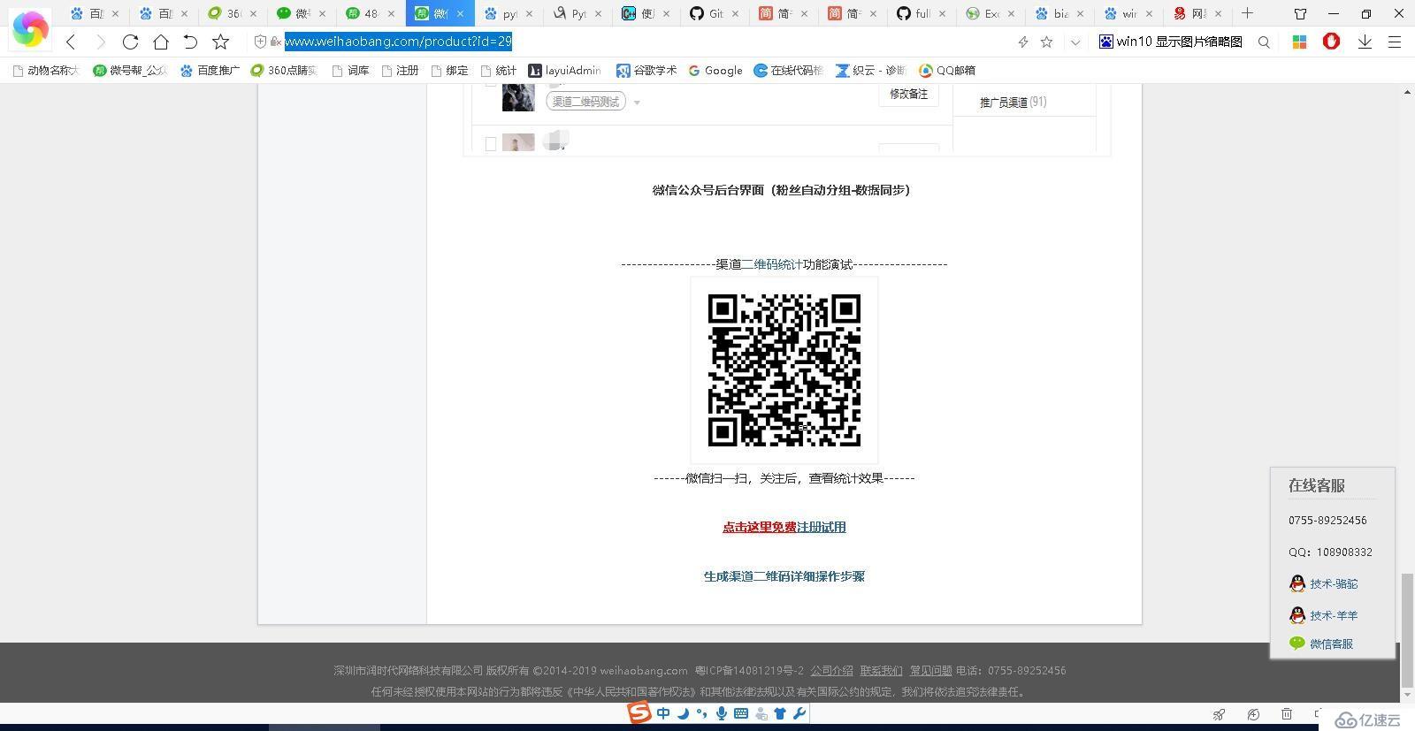Open the browser hamburger menu
The image size is (1415, 731).
pyautogui.click(x=1395, y=42)
